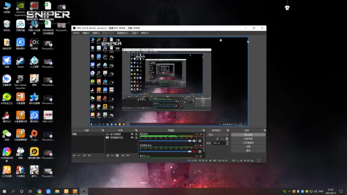Open the Edit (E) menu in OBS
Screen dimensions: 347x195
[x=86, y=33]
